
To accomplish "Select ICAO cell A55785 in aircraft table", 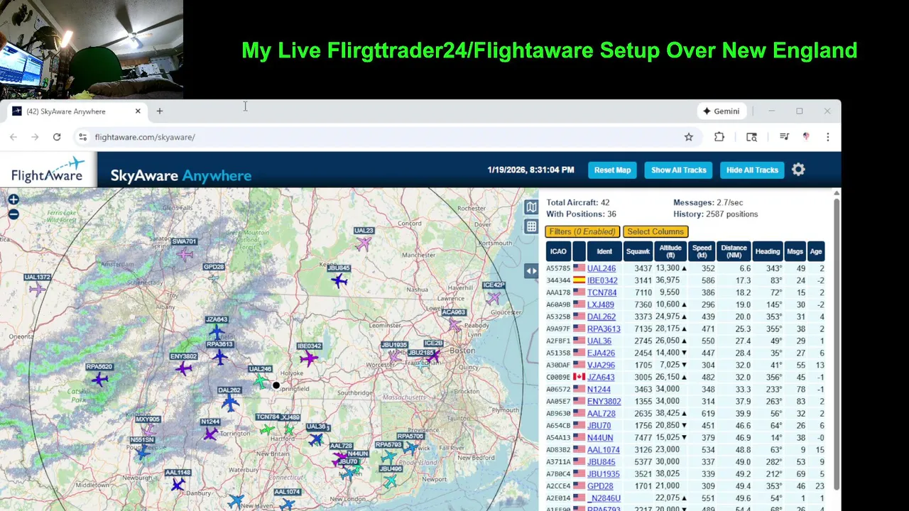I will (558, 268).
